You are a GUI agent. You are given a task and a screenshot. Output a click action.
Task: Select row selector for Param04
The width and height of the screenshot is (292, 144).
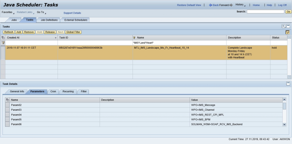pyautogui.click(x=7, y=115)
